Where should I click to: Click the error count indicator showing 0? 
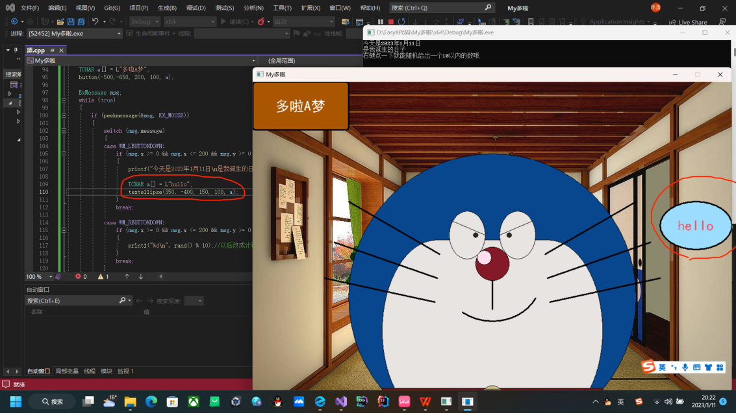[81, 277]
